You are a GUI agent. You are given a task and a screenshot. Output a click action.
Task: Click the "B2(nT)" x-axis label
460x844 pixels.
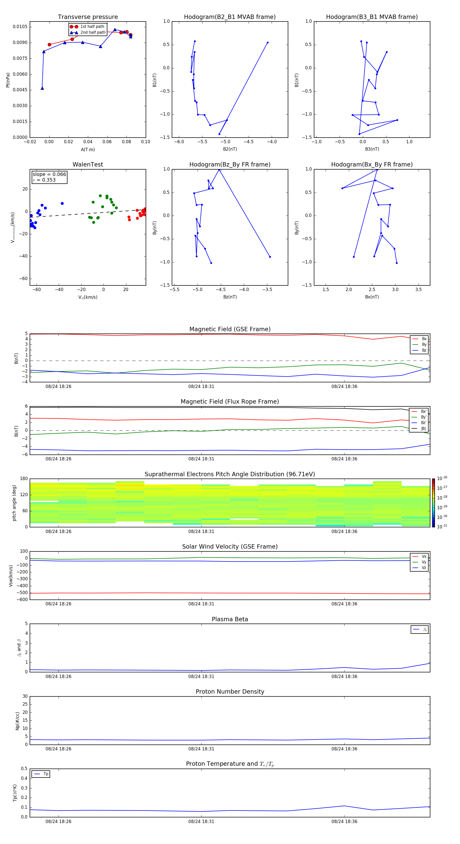coord(230,149)
